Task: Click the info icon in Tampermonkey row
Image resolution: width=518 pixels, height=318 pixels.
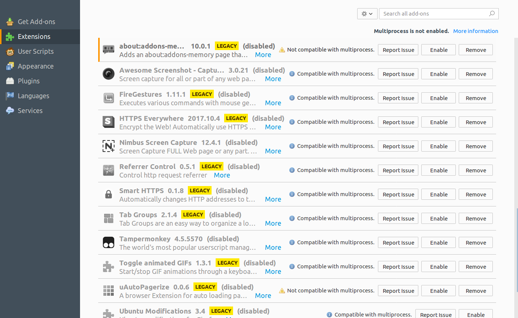Action: pyautogui.click(x=292, y=242)
